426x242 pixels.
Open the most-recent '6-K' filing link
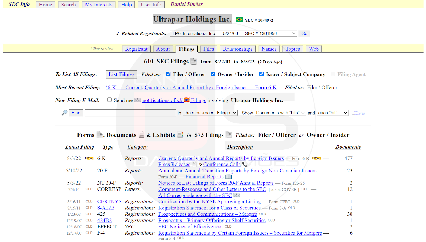pyautogui.click(x=191, y=88)
